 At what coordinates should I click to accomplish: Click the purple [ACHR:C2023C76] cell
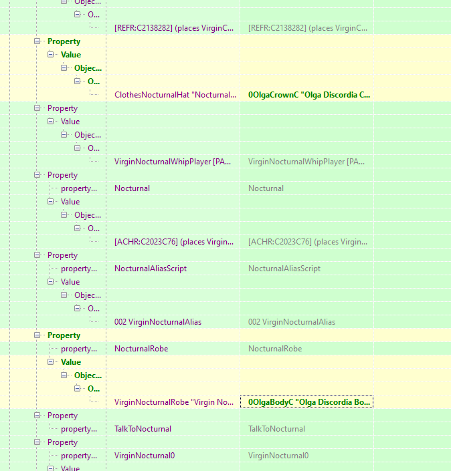point(173,242)
